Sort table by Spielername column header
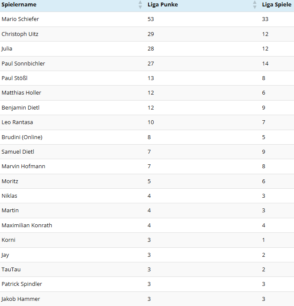 tap(19, 5)
